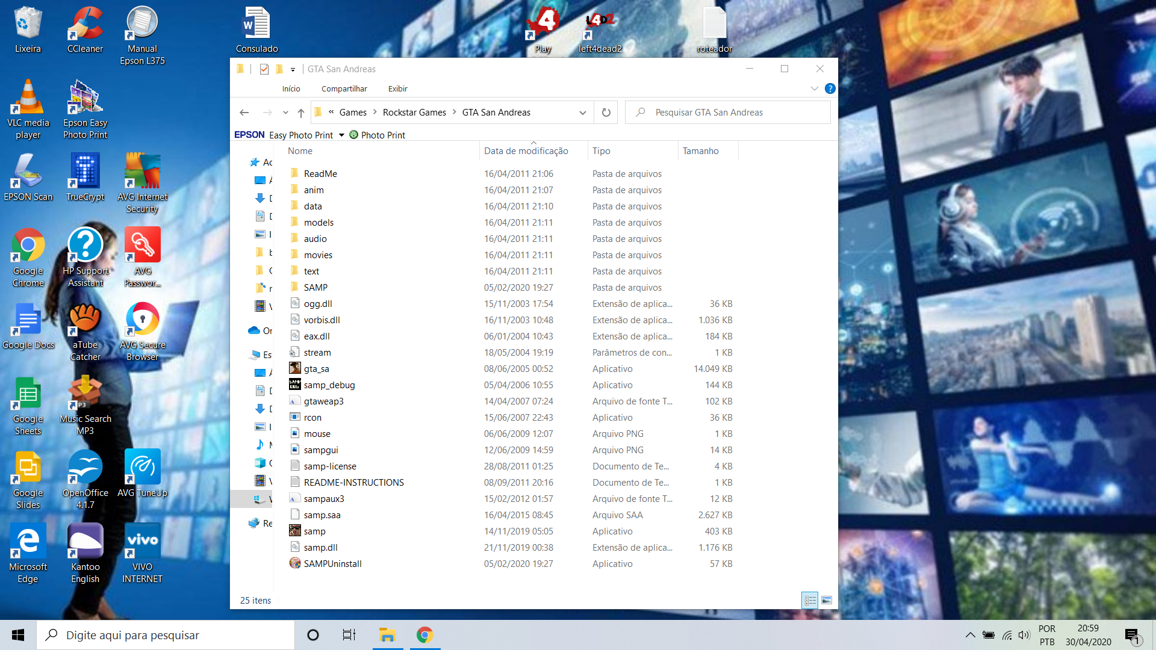Screen dimensions: 1156x650
Task: Open HP Support Assistant icon
Action: 85,258
